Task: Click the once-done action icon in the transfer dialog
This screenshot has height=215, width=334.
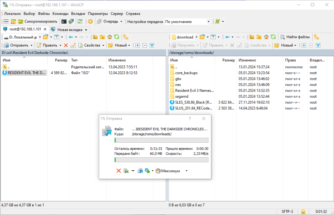Action: pyautogui.click(x=147, y=171)
